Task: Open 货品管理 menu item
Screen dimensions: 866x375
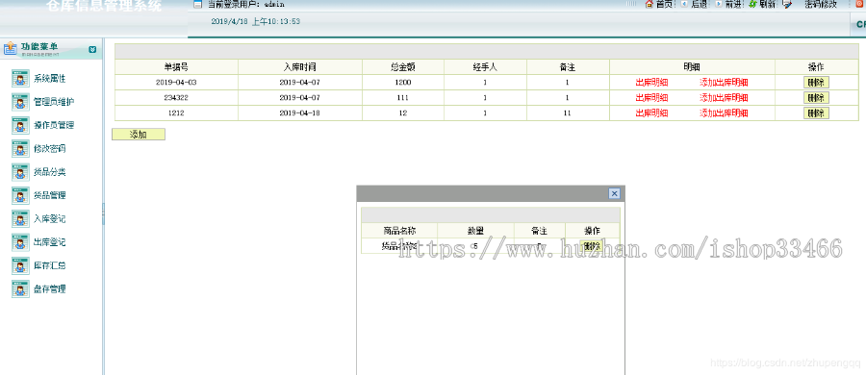Action: (50, 195)
